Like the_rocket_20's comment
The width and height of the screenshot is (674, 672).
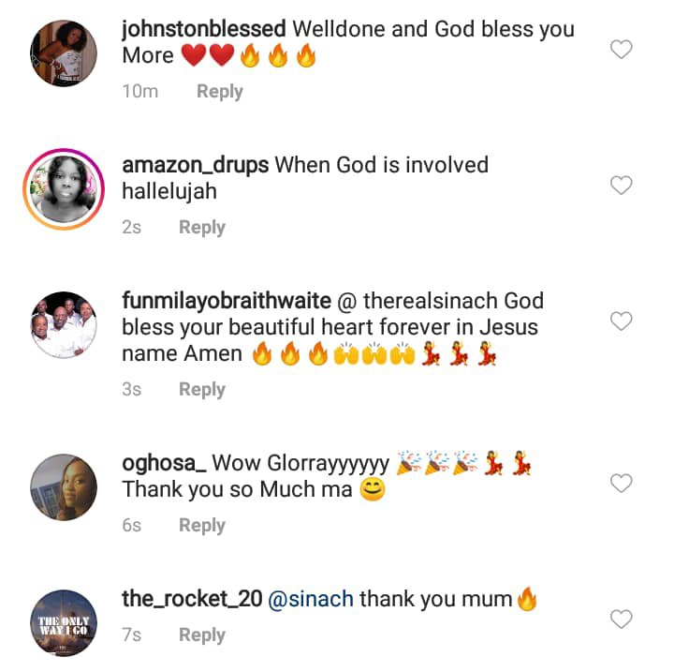[622, 619]
